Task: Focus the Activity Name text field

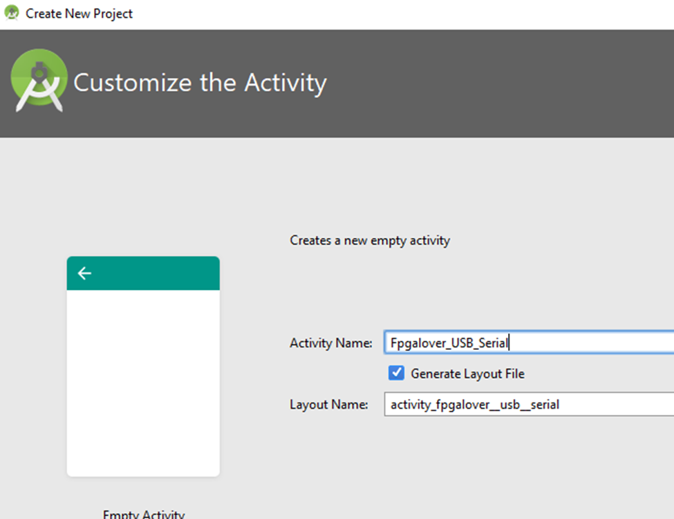Action: [x=588, y=343]
